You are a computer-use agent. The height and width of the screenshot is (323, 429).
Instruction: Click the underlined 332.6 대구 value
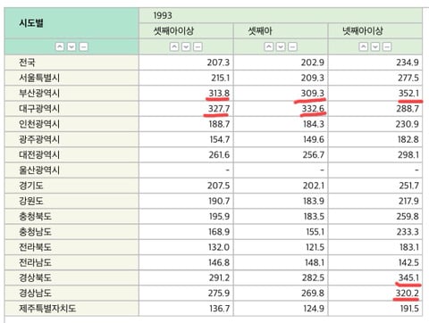[313, 109]
